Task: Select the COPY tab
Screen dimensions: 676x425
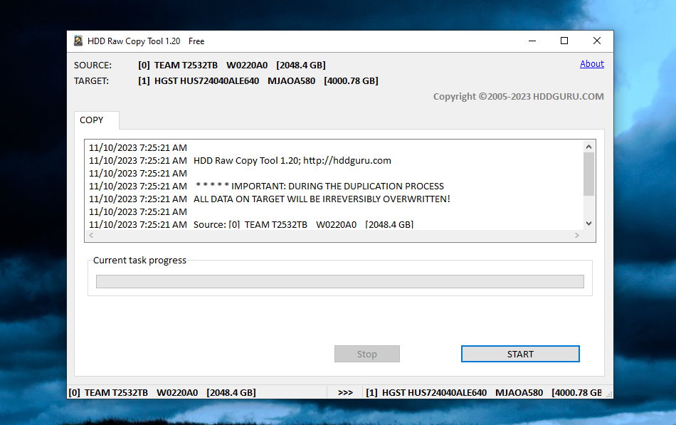Action: pyautogui.click(x=97, y=120)
